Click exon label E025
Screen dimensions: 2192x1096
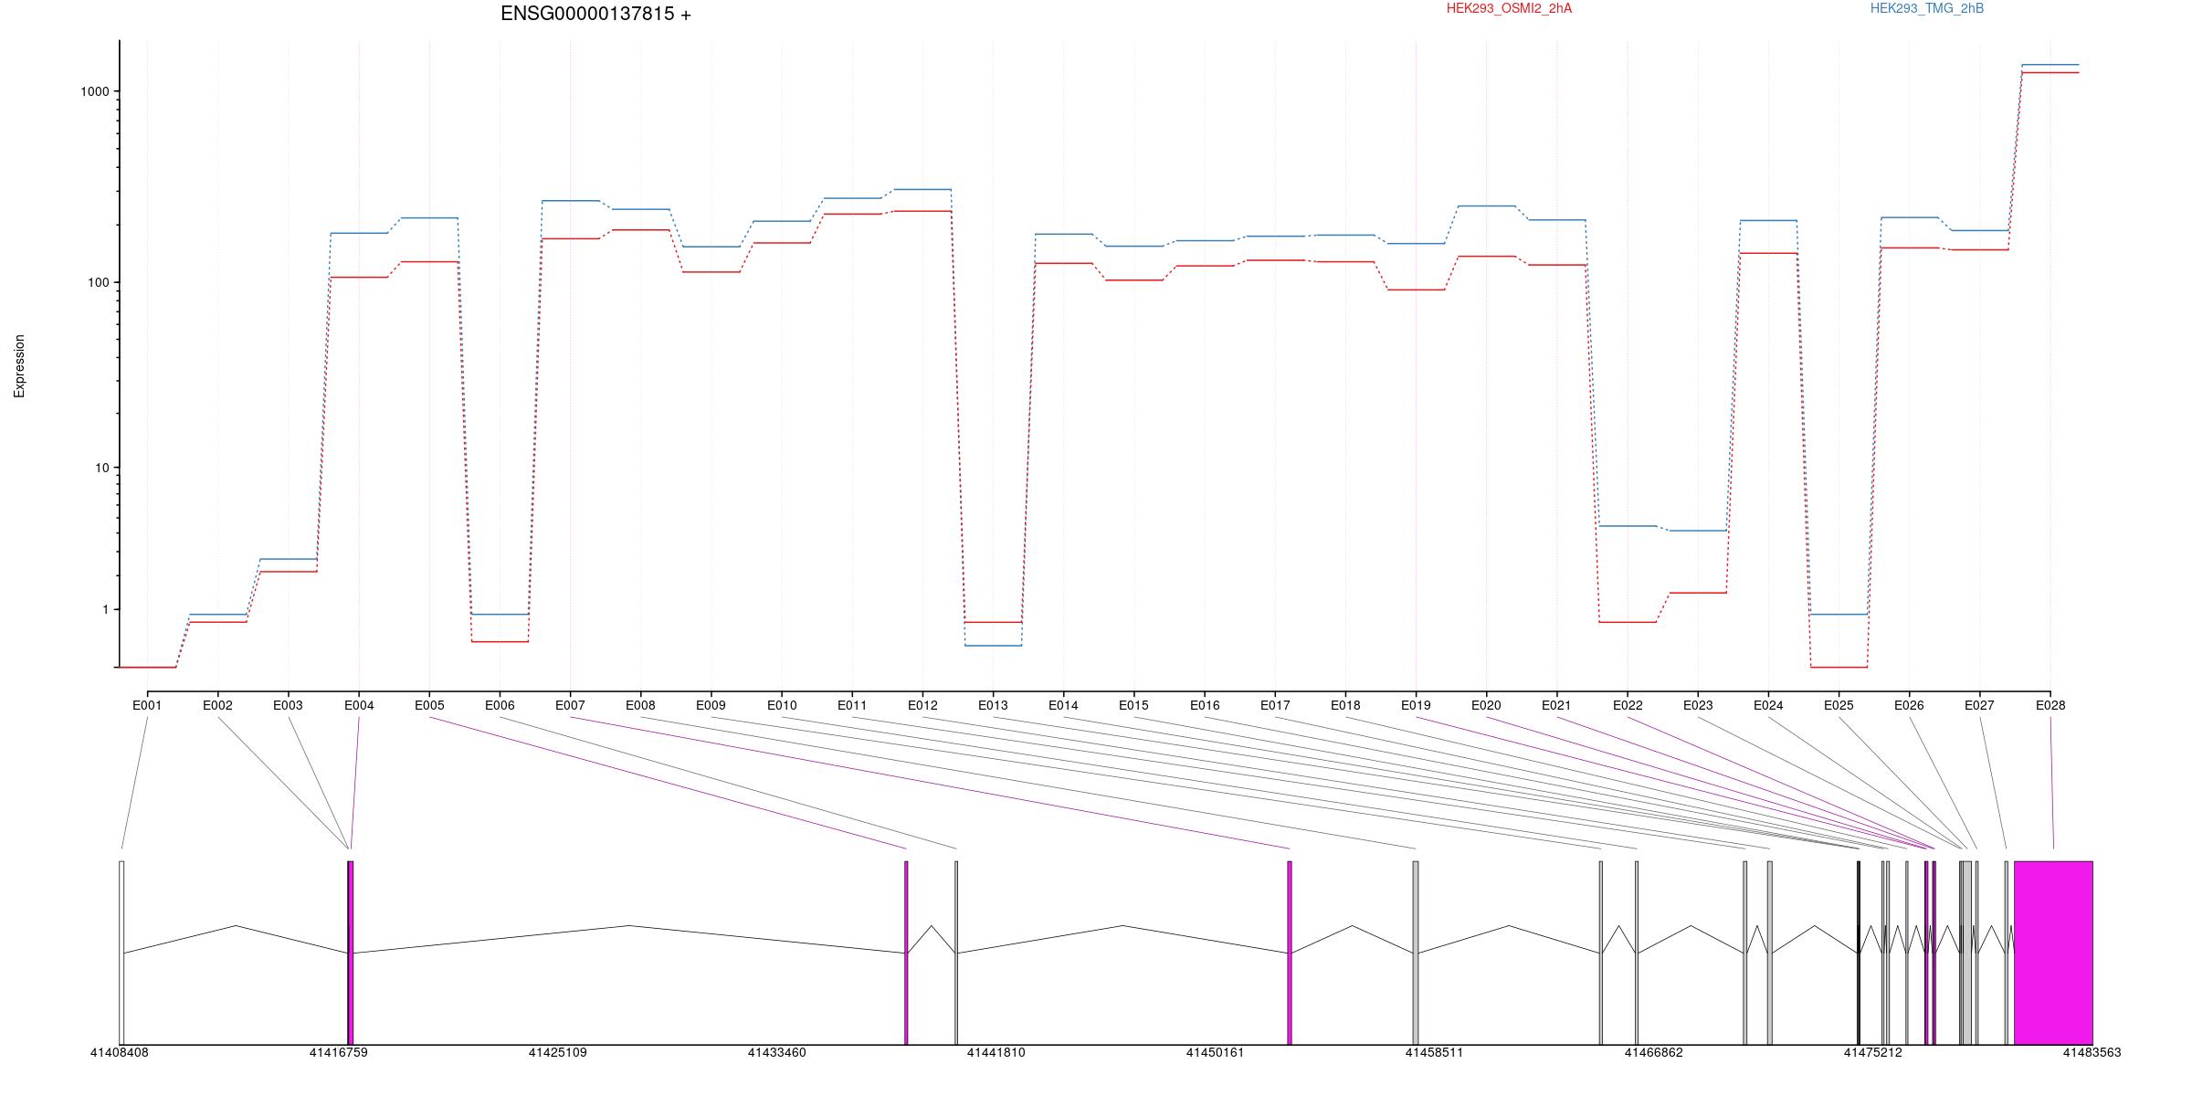coord(1839,705)
